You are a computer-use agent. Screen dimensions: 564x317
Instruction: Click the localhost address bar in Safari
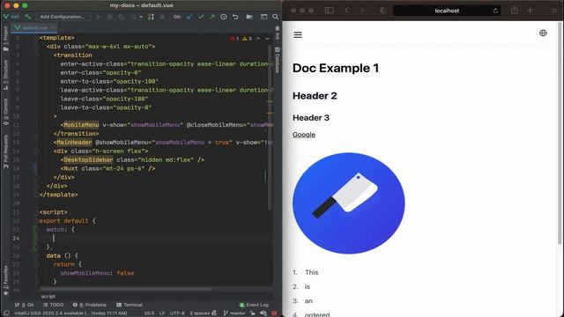[447, 11]
